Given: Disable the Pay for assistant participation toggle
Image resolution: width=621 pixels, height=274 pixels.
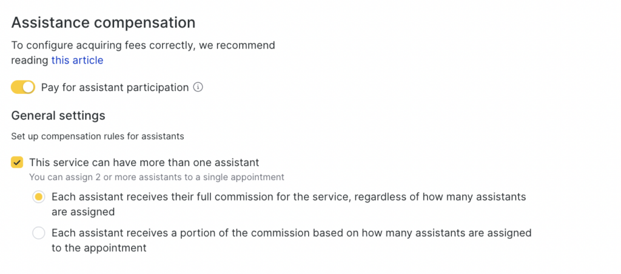Looking at the screenshot, I should point(23,87).
